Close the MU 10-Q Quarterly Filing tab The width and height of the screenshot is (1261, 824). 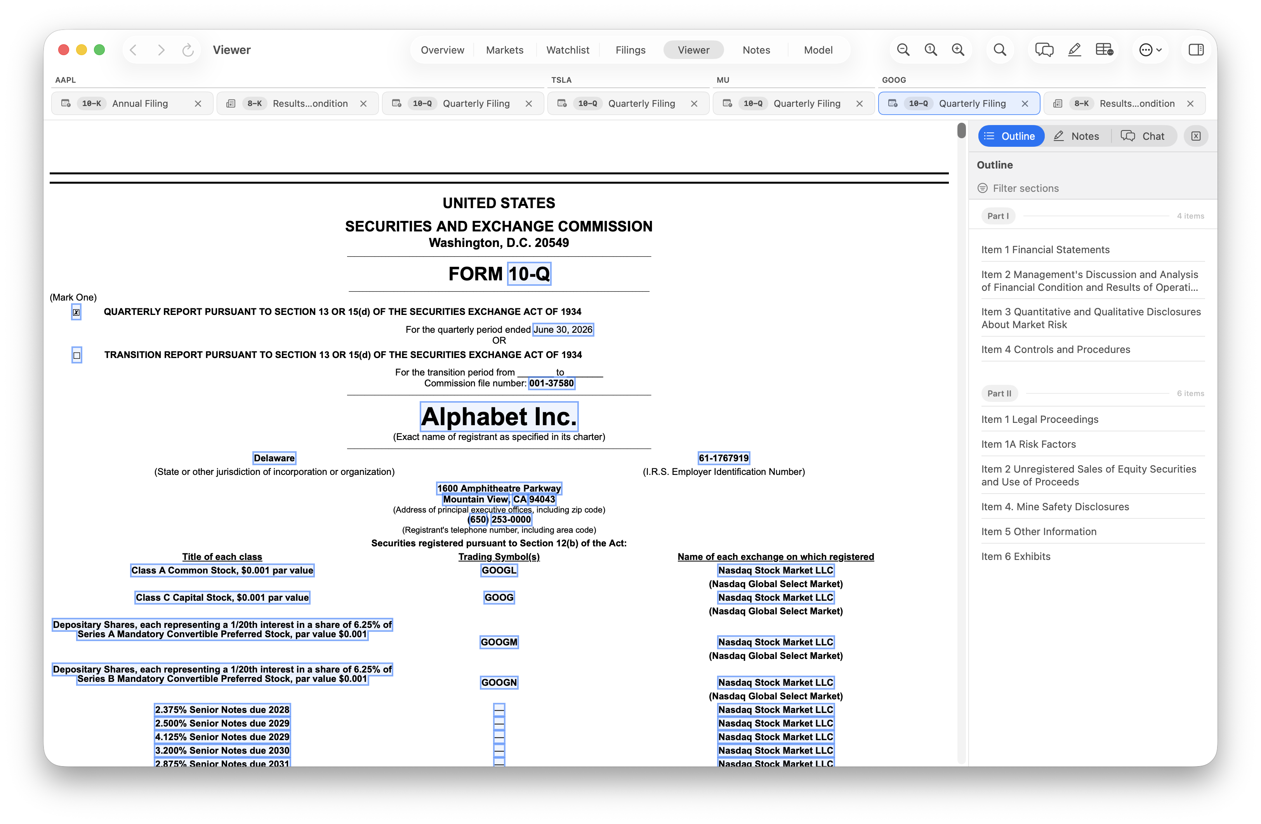860,104
